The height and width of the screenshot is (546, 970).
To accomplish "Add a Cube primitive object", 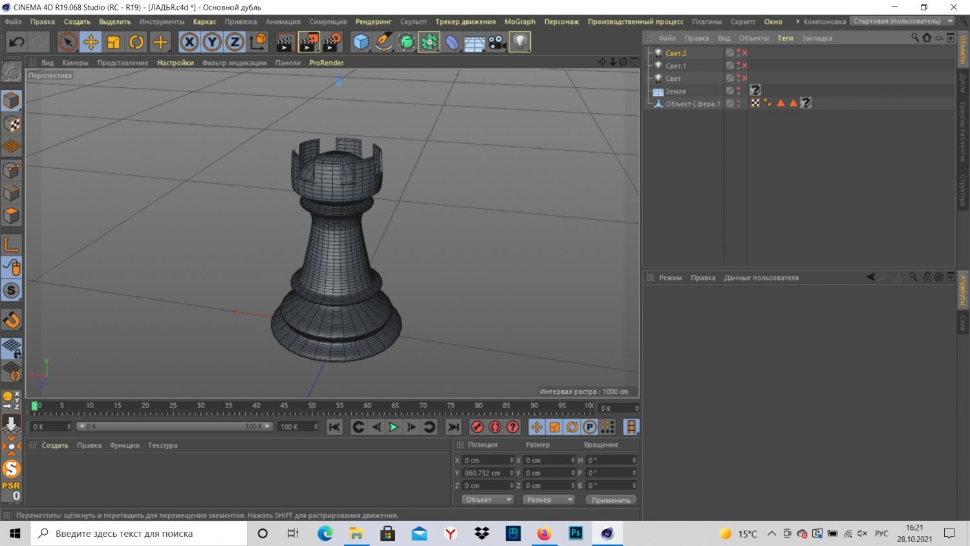I will pyautogui.click(x=360, y=42).
